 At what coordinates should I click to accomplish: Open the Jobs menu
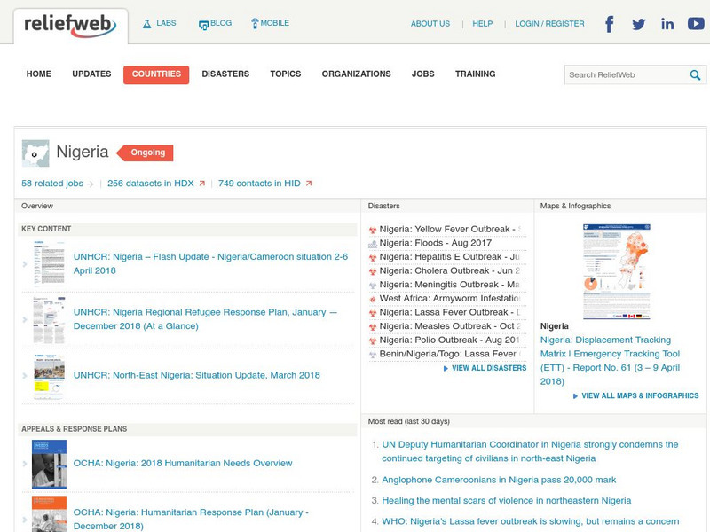click(423, 74)
